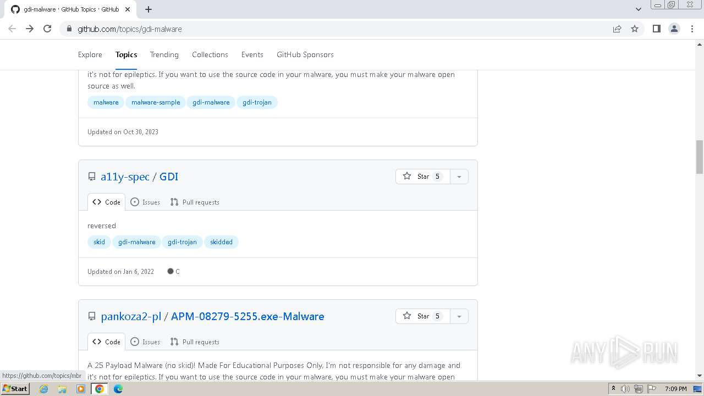Reload the GitHub topics page
Viewport: 704px width, 396px height.
tap(47, 29)
